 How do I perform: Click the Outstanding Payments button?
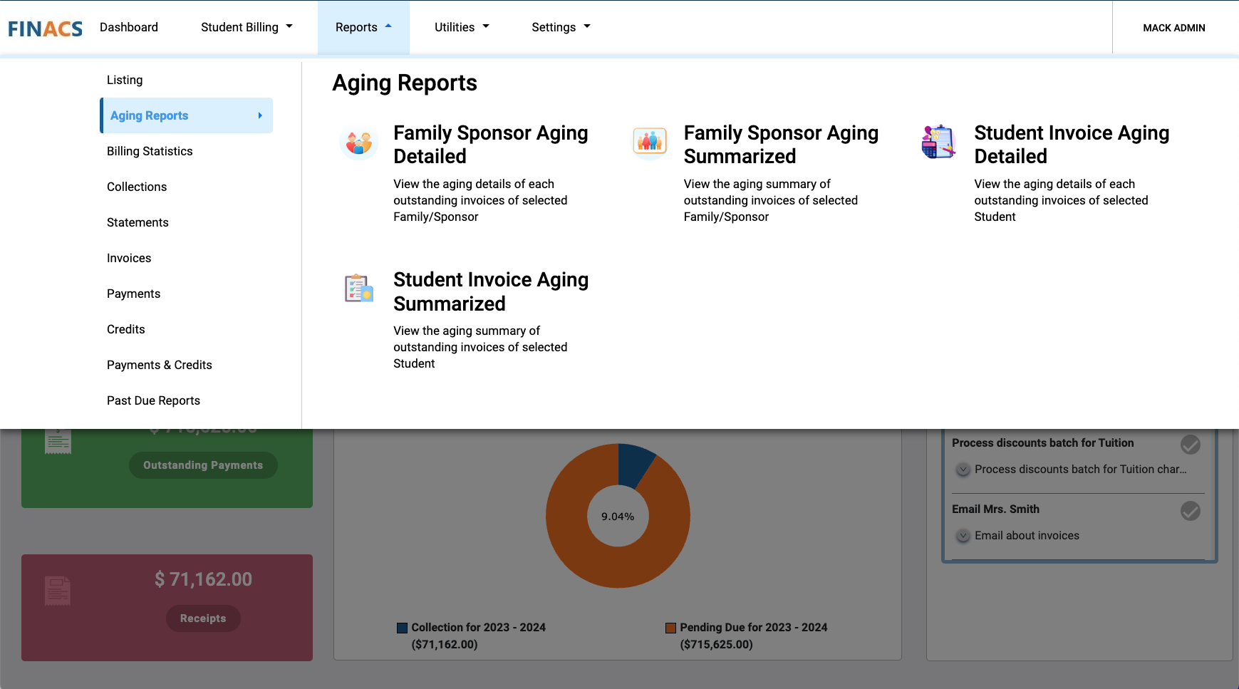tap(203, 465)
